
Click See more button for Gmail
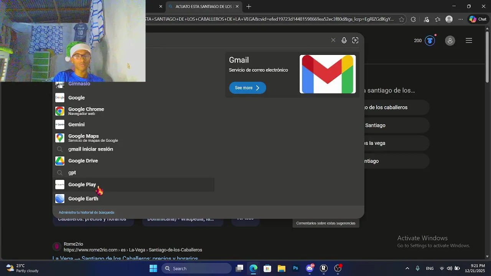[247, 88]
